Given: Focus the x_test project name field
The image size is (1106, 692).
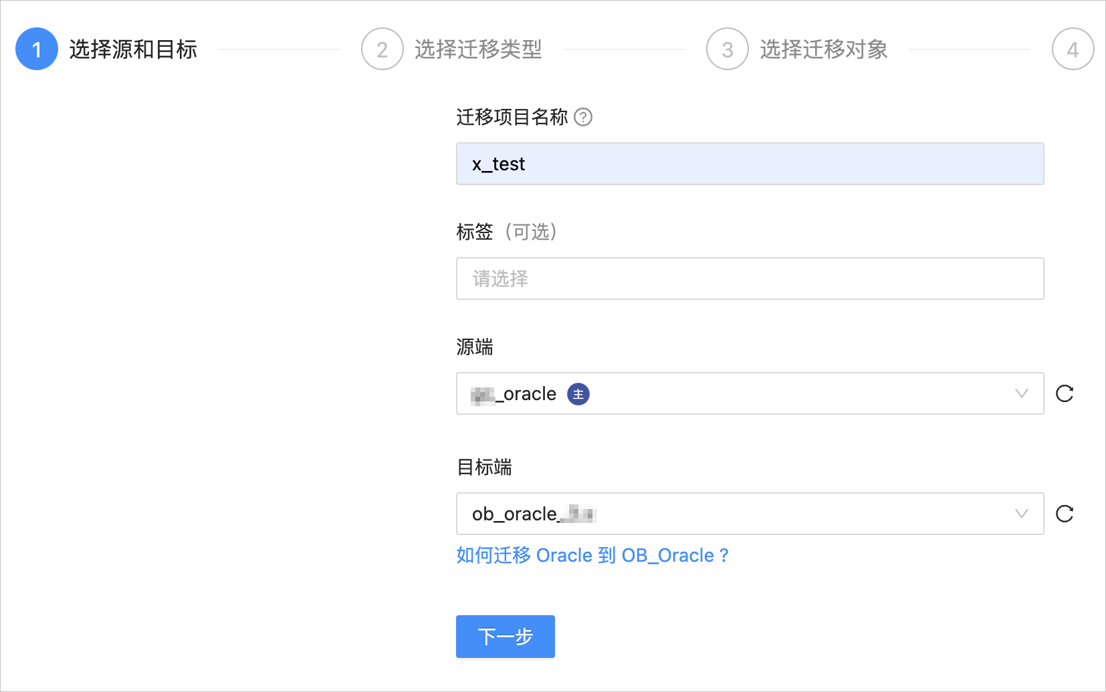Looking at the screenshot, I should pos(750,164).
